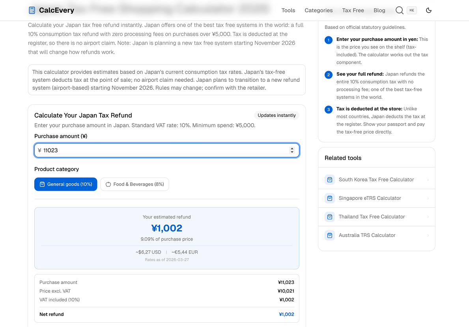This screenshot has width=469, height=327.
Task: Click chevron beside Singapore eTRS Calculator
Action: coord(428,198)
